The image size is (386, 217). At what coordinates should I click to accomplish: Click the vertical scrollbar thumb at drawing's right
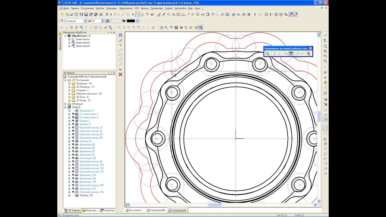coord(319,117)
